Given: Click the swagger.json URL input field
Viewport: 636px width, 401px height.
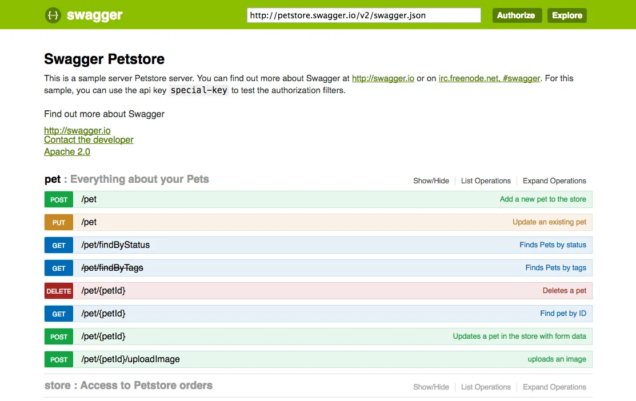Looking at the screenshot, I should (x=364, y=15).
